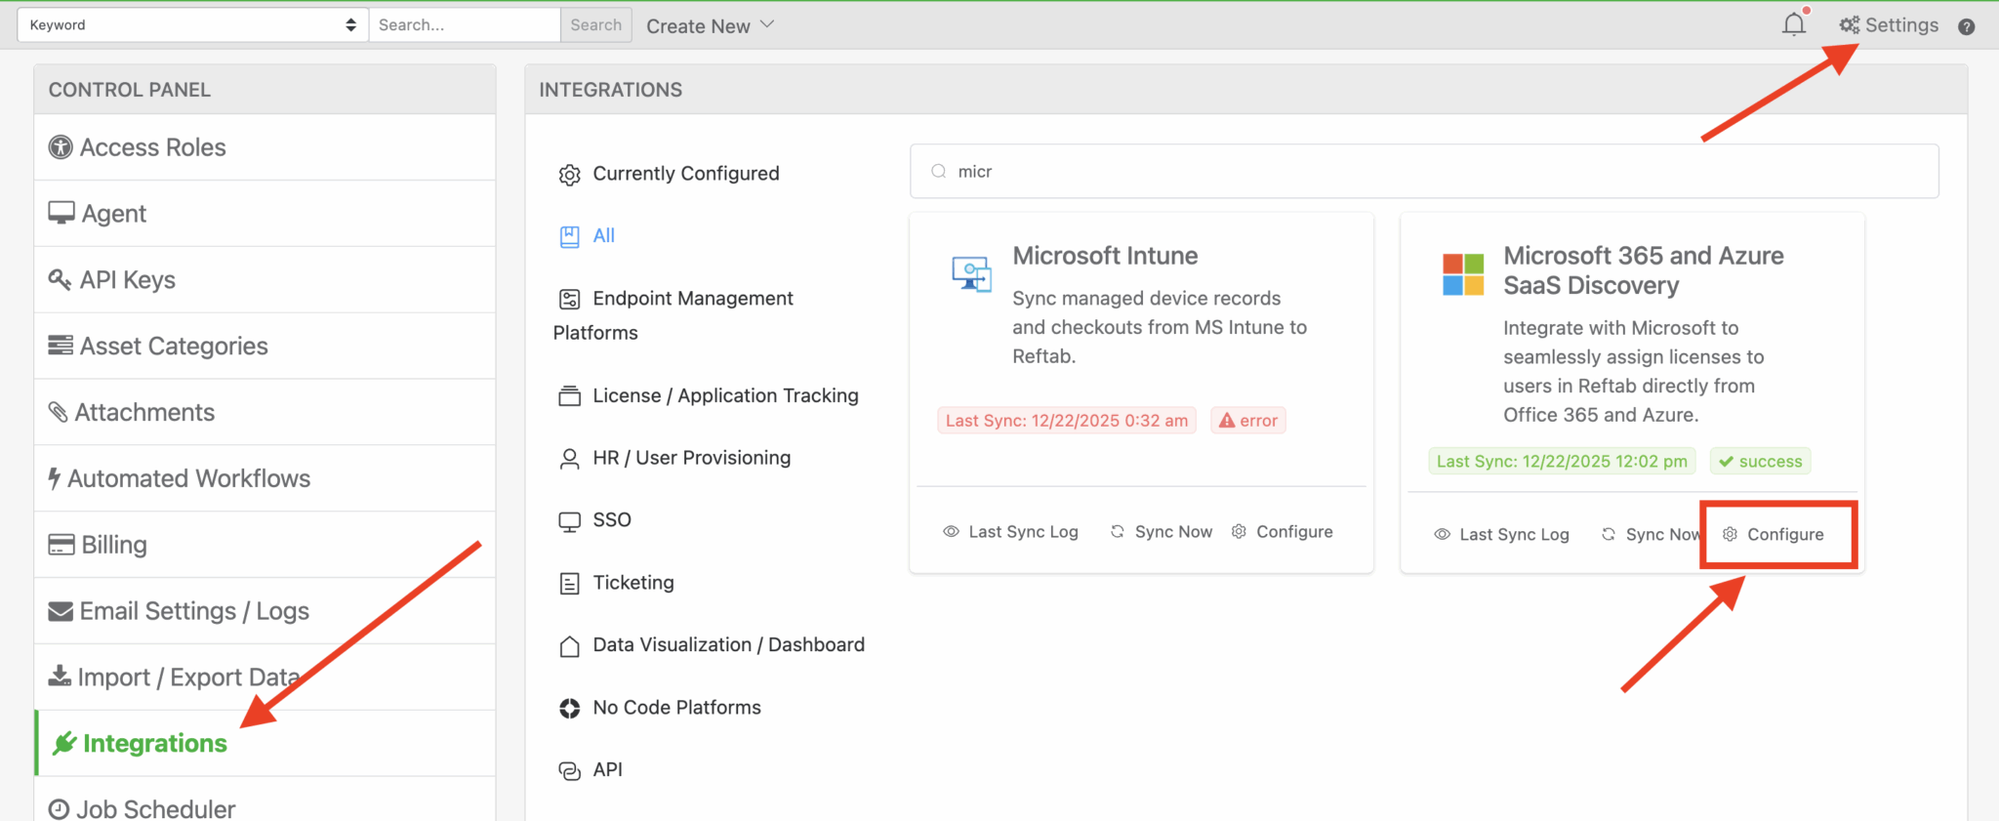Open API Keys settings
This screenshot has width=1999, height=821.
click(x=265, y=280)
